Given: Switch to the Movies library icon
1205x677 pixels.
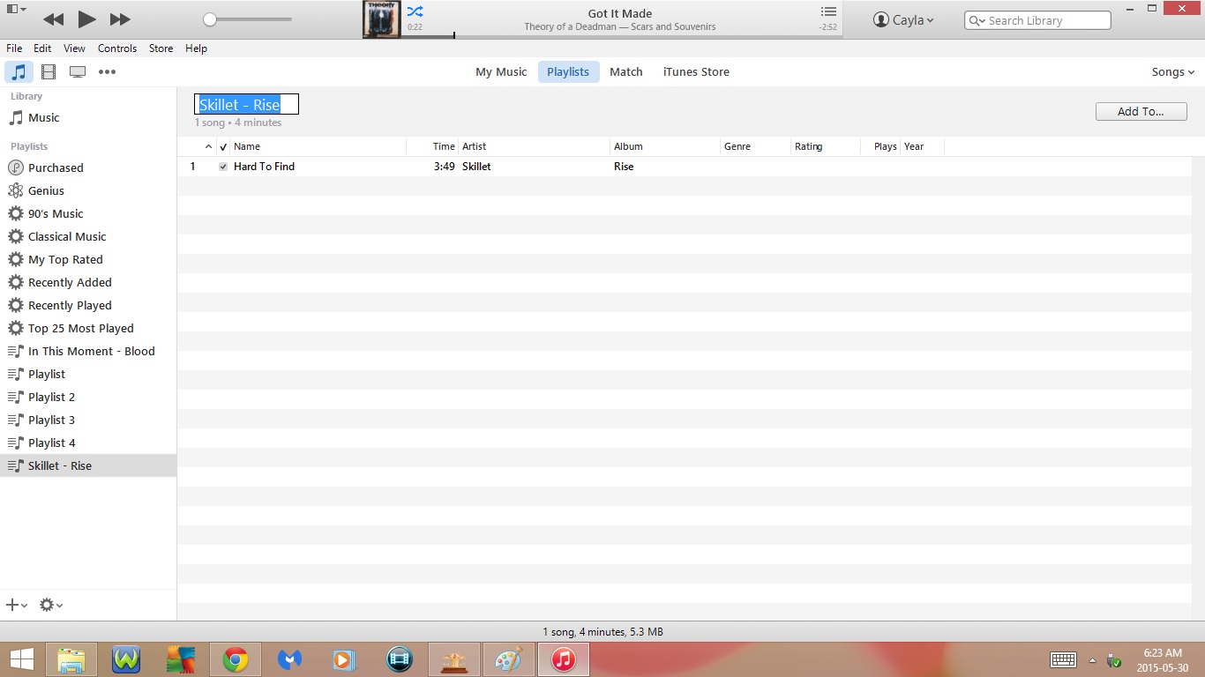Looking at the screenshot, I should coord(49,72).
